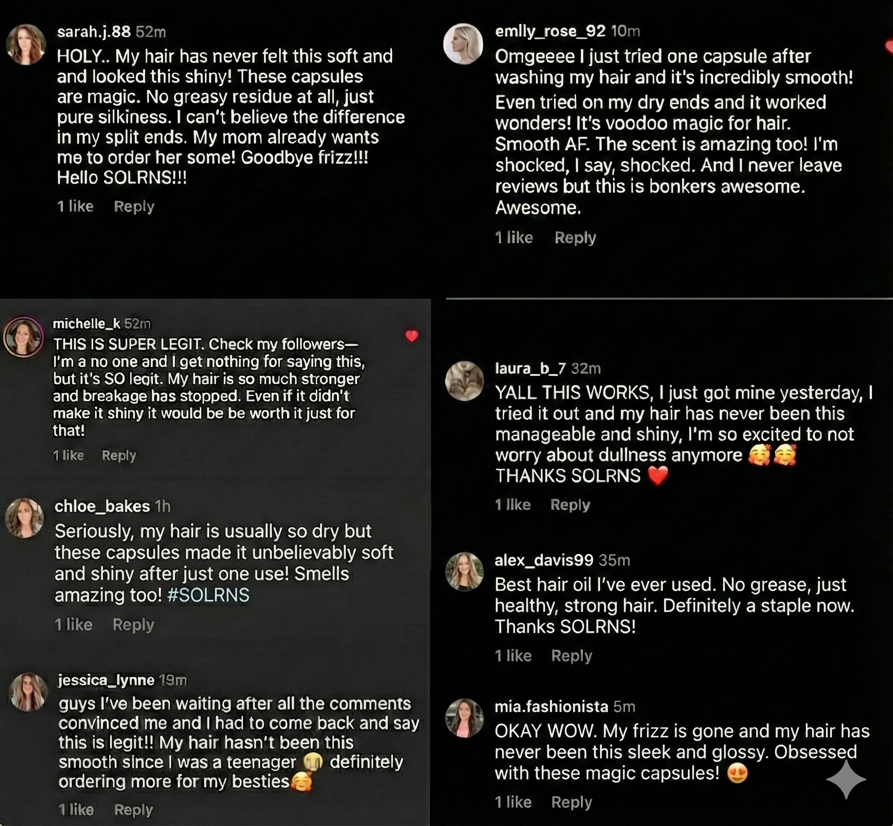Open chloe_bakes' profile picture
Viewport: 893px width, 826px height.
(24, 518)
